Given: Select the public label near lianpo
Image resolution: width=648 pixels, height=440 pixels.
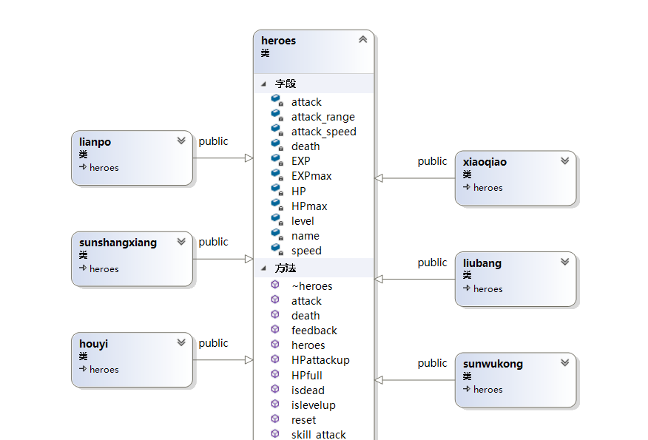Looking at the screenshot, I should point(213,142).
